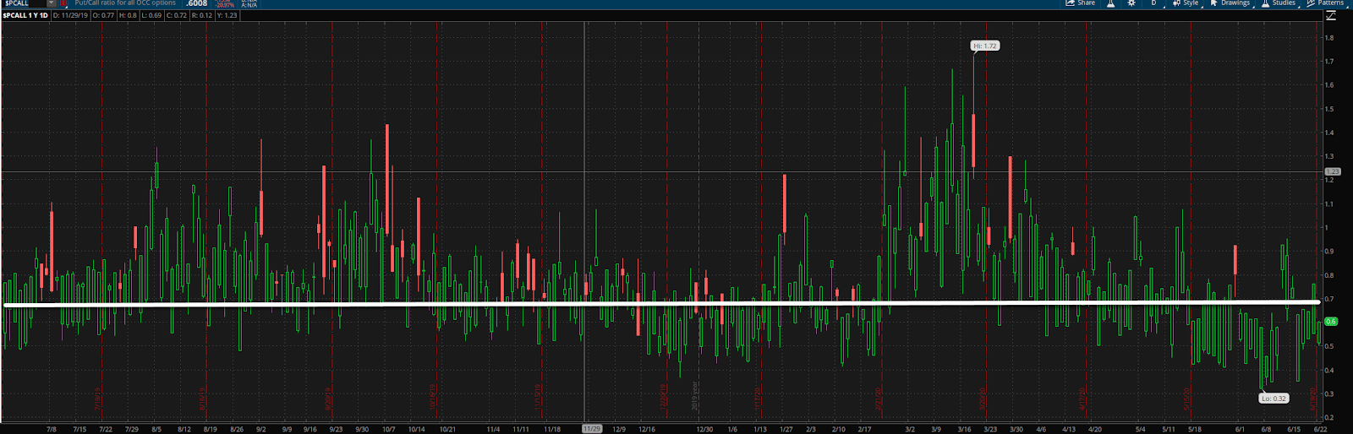Open the Patterns dropdown menu

(1326, 3)
